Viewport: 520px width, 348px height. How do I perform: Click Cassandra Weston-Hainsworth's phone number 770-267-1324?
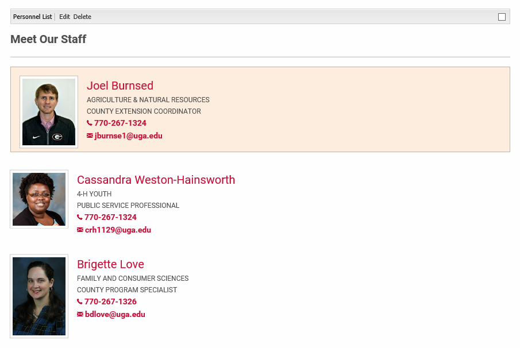point(110,217)
